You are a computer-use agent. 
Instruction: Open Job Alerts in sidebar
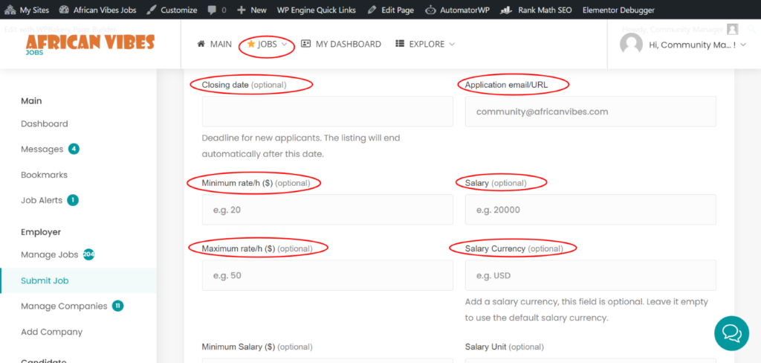click(42, 200)
